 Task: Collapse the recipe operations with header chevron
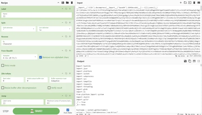[58, 3]
